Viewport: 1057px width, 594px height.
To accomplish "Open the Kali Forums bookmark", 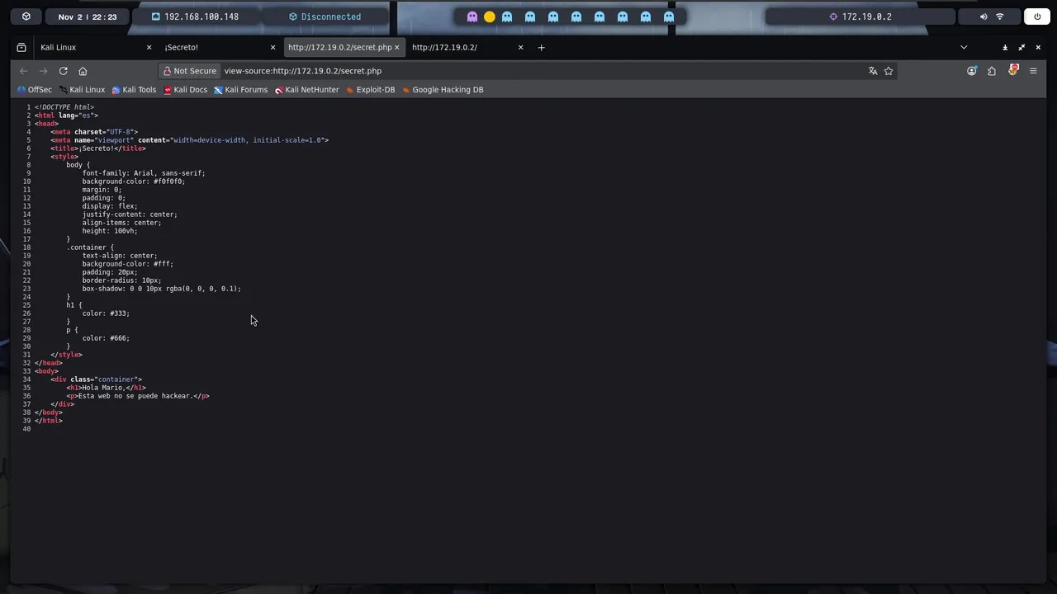I will click(240, 89).
